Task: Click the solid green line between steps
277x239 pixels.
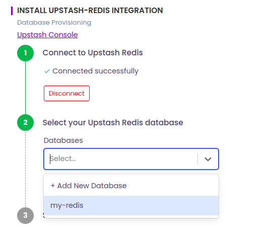Action: tap(26, 88)
